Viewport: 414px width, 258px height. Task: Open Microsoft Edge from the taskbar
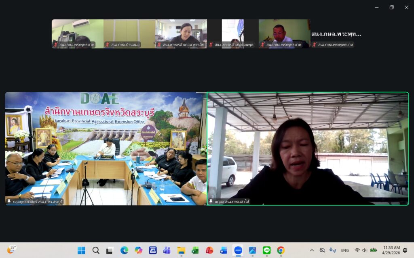point(124,250)
